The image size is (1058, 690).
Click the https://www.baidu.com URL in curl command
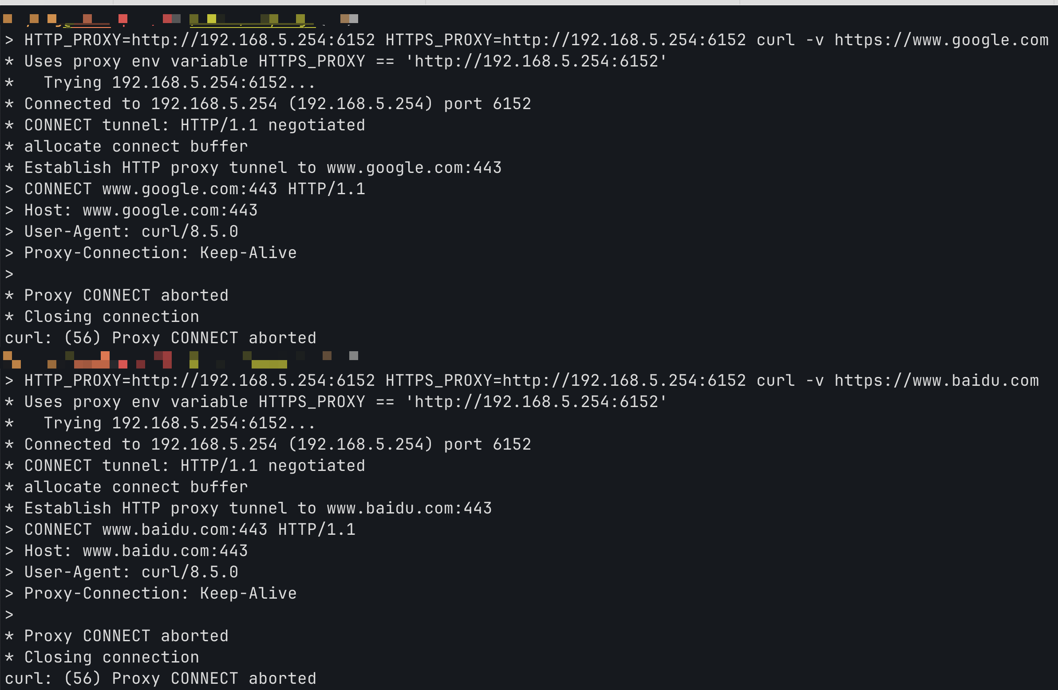(936, 380)
